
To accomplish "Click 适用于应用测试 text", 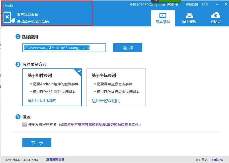I will click(42, 100).
